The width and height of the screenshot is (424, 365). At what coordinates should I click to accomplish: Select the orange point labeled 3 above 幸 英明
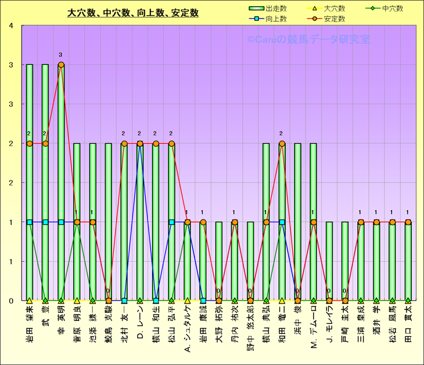[61, 65]
